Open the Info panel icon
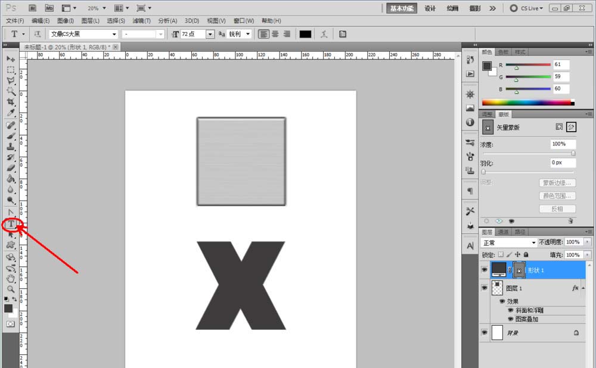 (470, 122)
